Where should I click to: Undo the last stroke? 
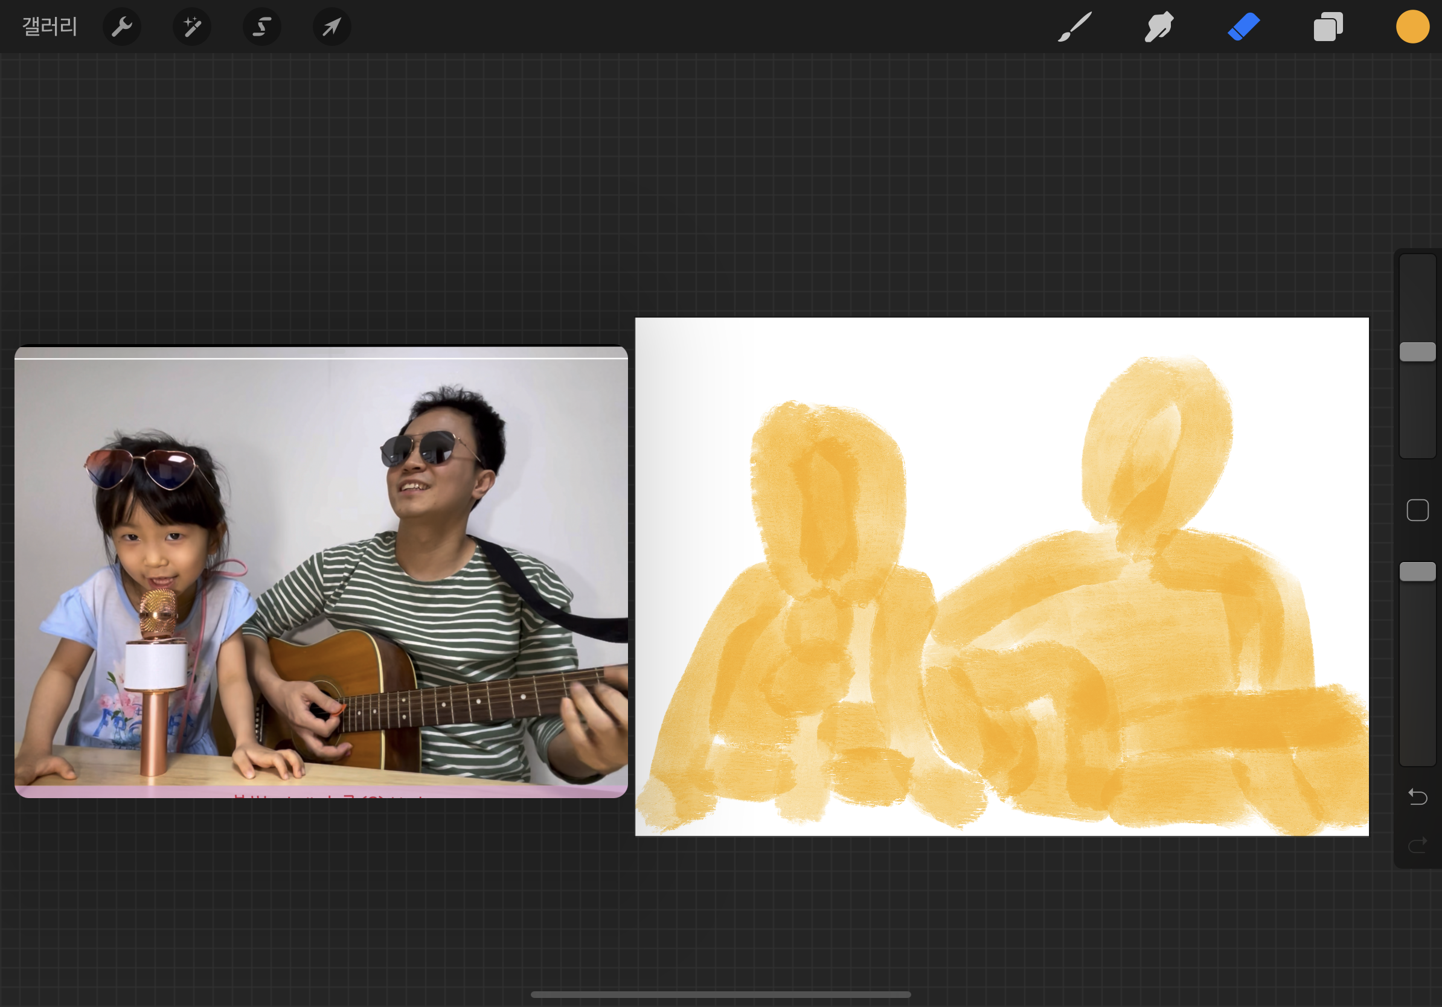pyautogui.click(x=1417, y=797)
